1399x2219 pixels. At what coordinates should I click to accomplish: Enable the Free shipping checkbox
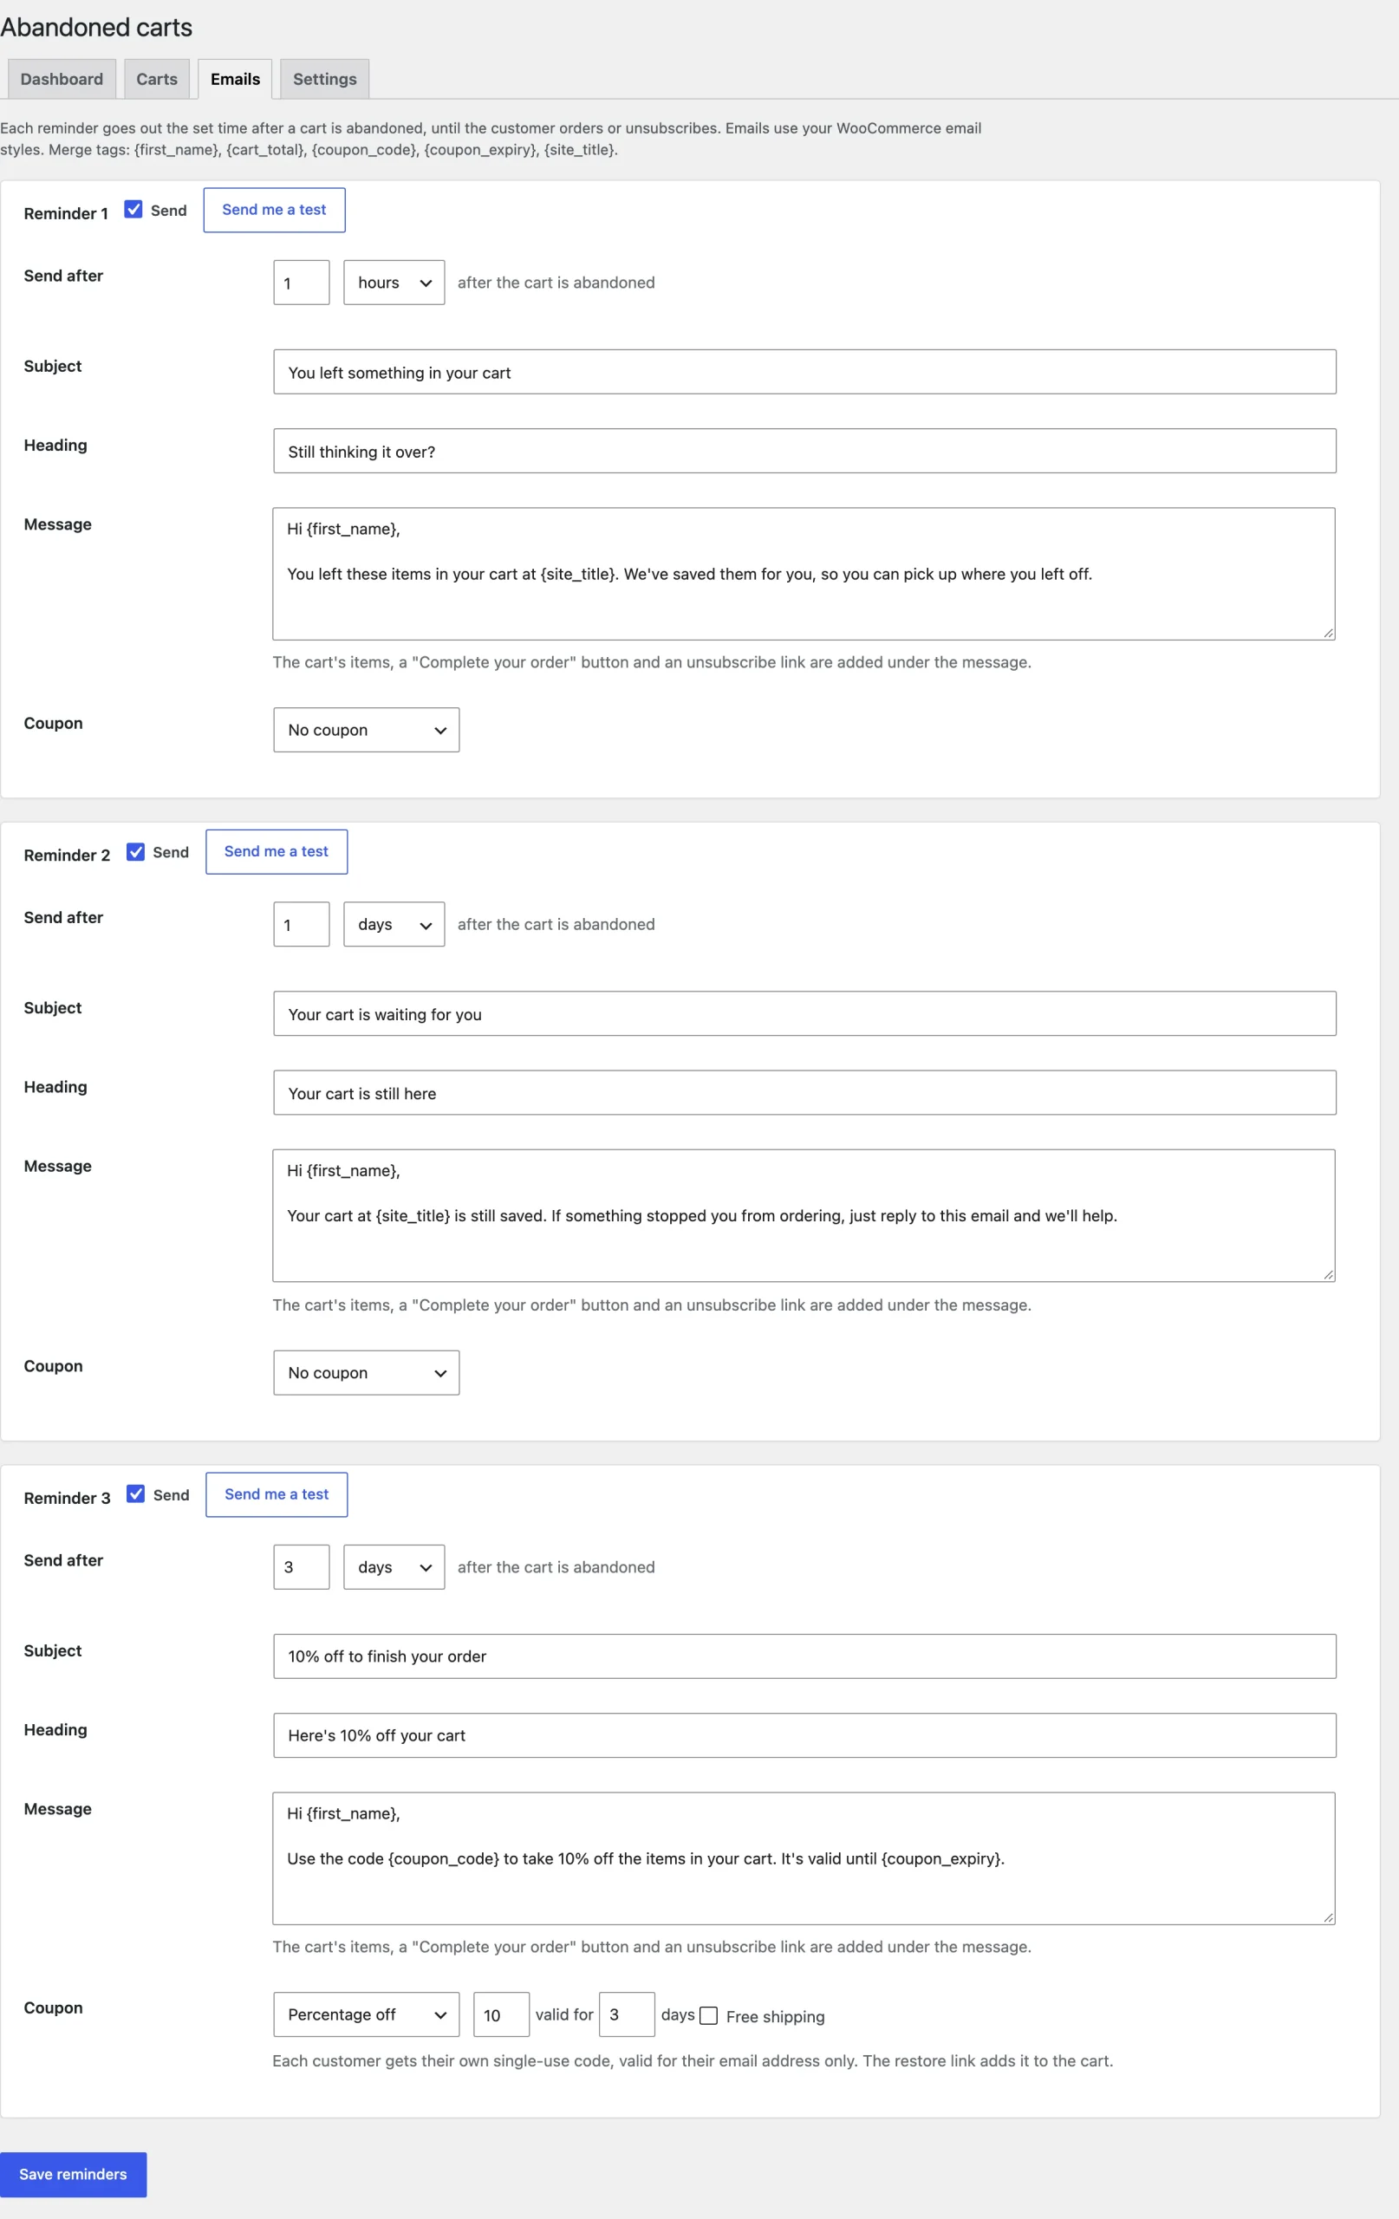pyautogui.click(x=709, y=2015)
